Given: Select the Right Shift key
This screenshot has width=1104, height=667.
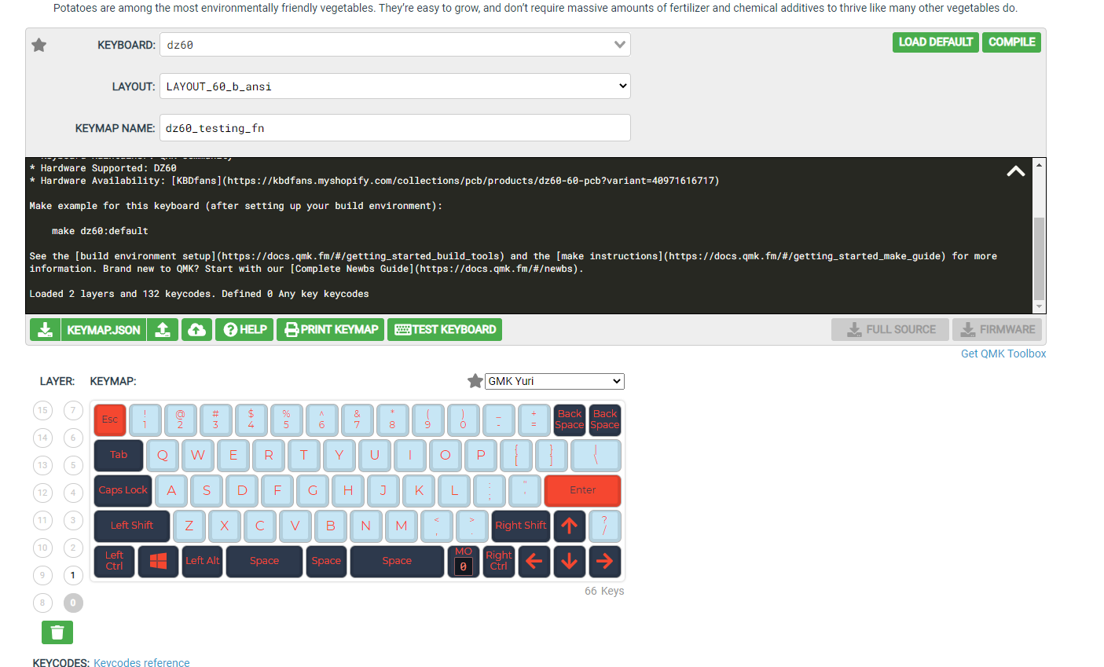Looking at the screenshot, I should tap(521, 526).
